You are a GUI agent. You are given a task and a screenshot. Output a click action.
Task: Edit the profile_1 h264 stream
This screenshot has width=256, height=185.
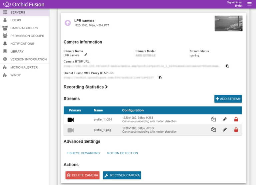[x=225, y=119]
